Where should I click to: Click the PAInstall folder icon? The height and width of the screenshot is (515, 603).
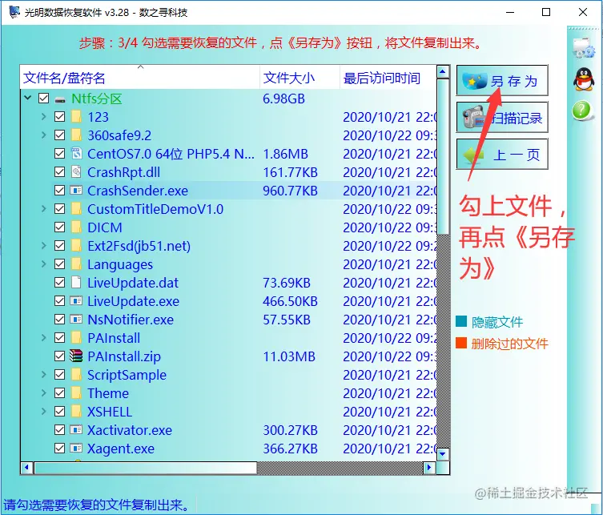76,338
